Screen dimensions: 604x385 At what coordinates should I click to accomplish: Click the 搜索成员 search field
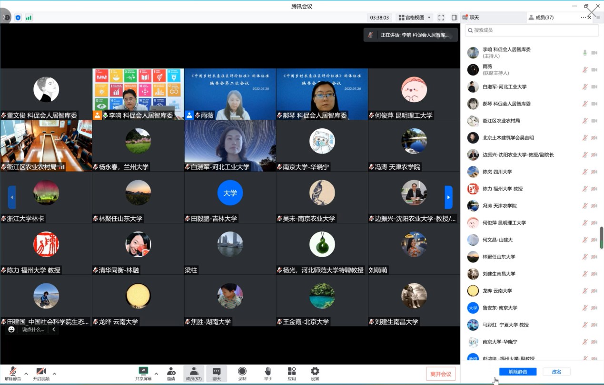pos(532,30)
